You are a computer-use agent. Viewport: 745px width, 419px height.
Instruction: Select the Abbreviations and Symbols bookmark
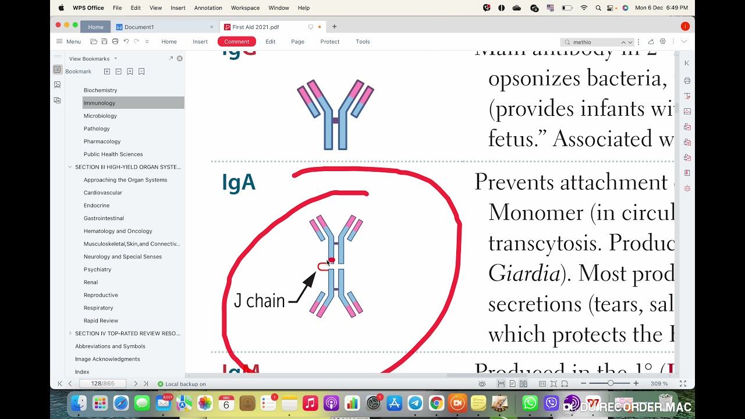click(x=110, y=346)
